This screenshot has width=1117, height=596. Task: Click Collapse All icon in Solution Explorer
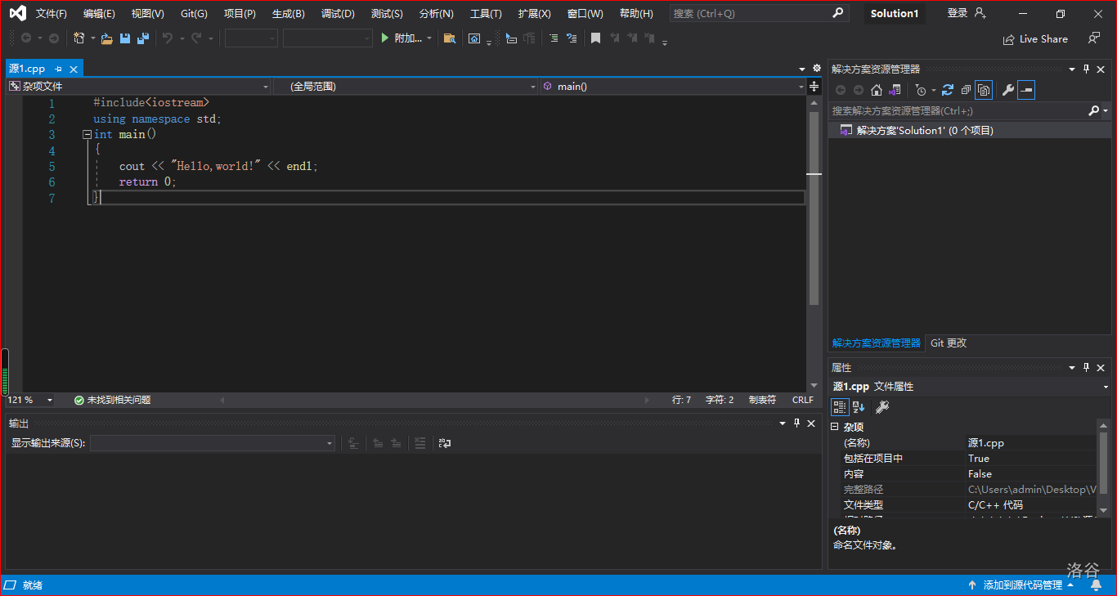[966, 90]
